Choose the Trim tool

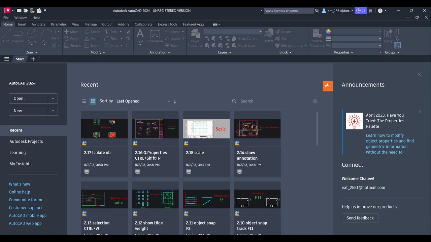pos(110,32)
